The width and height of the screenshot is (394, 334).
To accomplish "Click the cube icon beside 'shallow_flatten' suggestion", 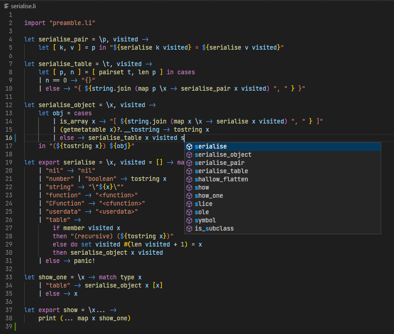I will point(189,180).
